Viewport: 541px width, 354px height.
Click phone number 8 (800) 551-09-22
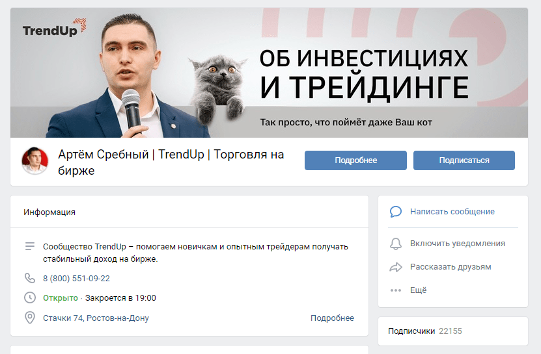(x=76, y=278)
